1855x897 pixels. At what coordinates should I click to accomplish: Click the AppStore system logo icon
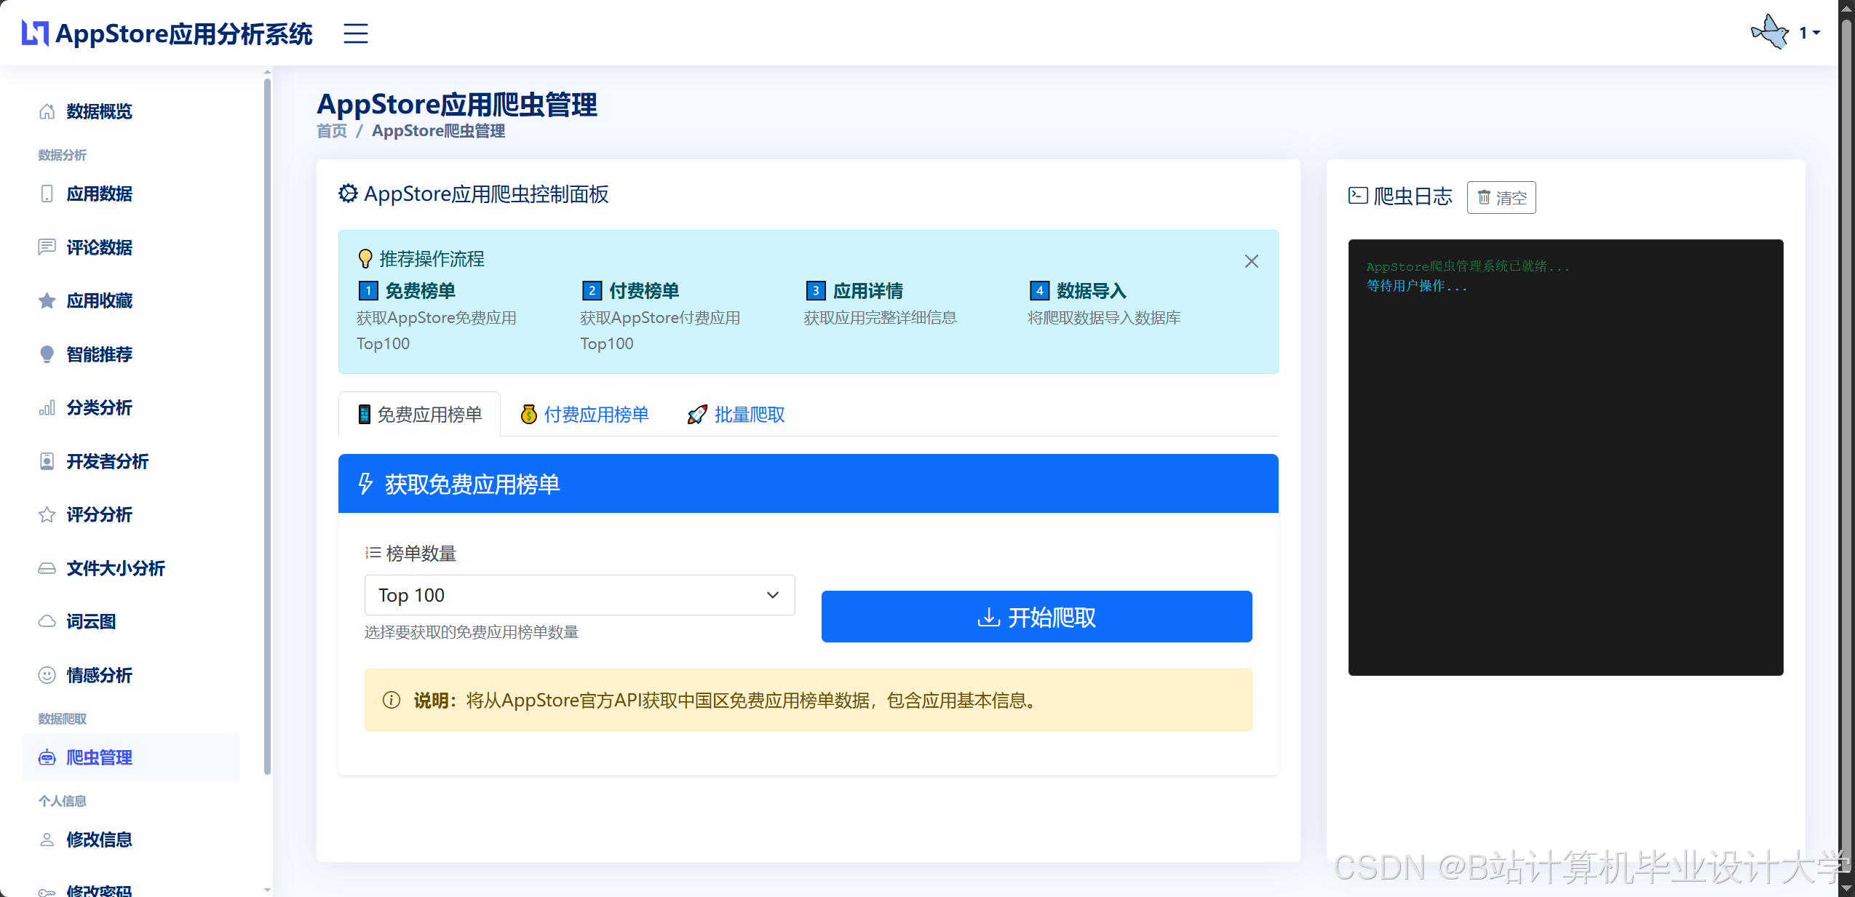pyautogui.click(x=35, y=33)
